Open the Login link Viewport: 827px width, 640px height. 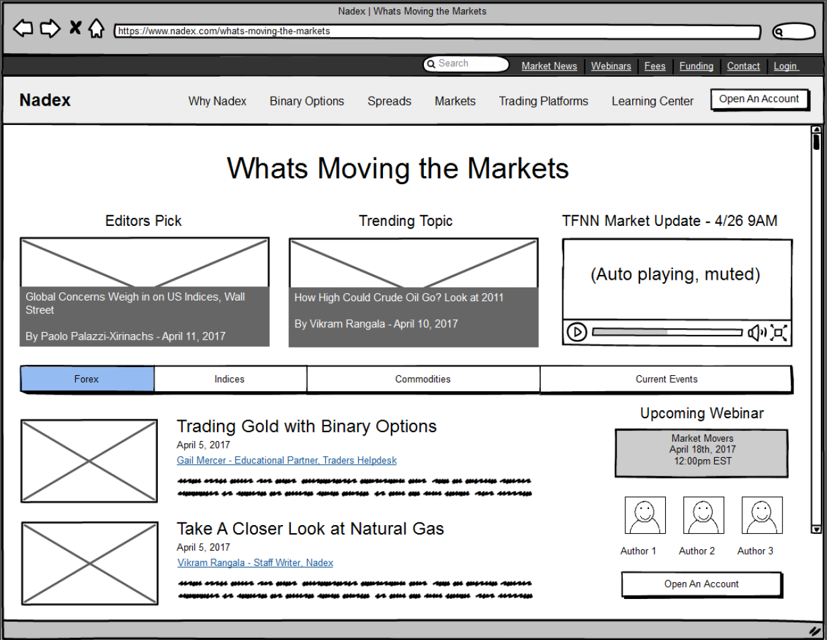(x=785, y=66)
